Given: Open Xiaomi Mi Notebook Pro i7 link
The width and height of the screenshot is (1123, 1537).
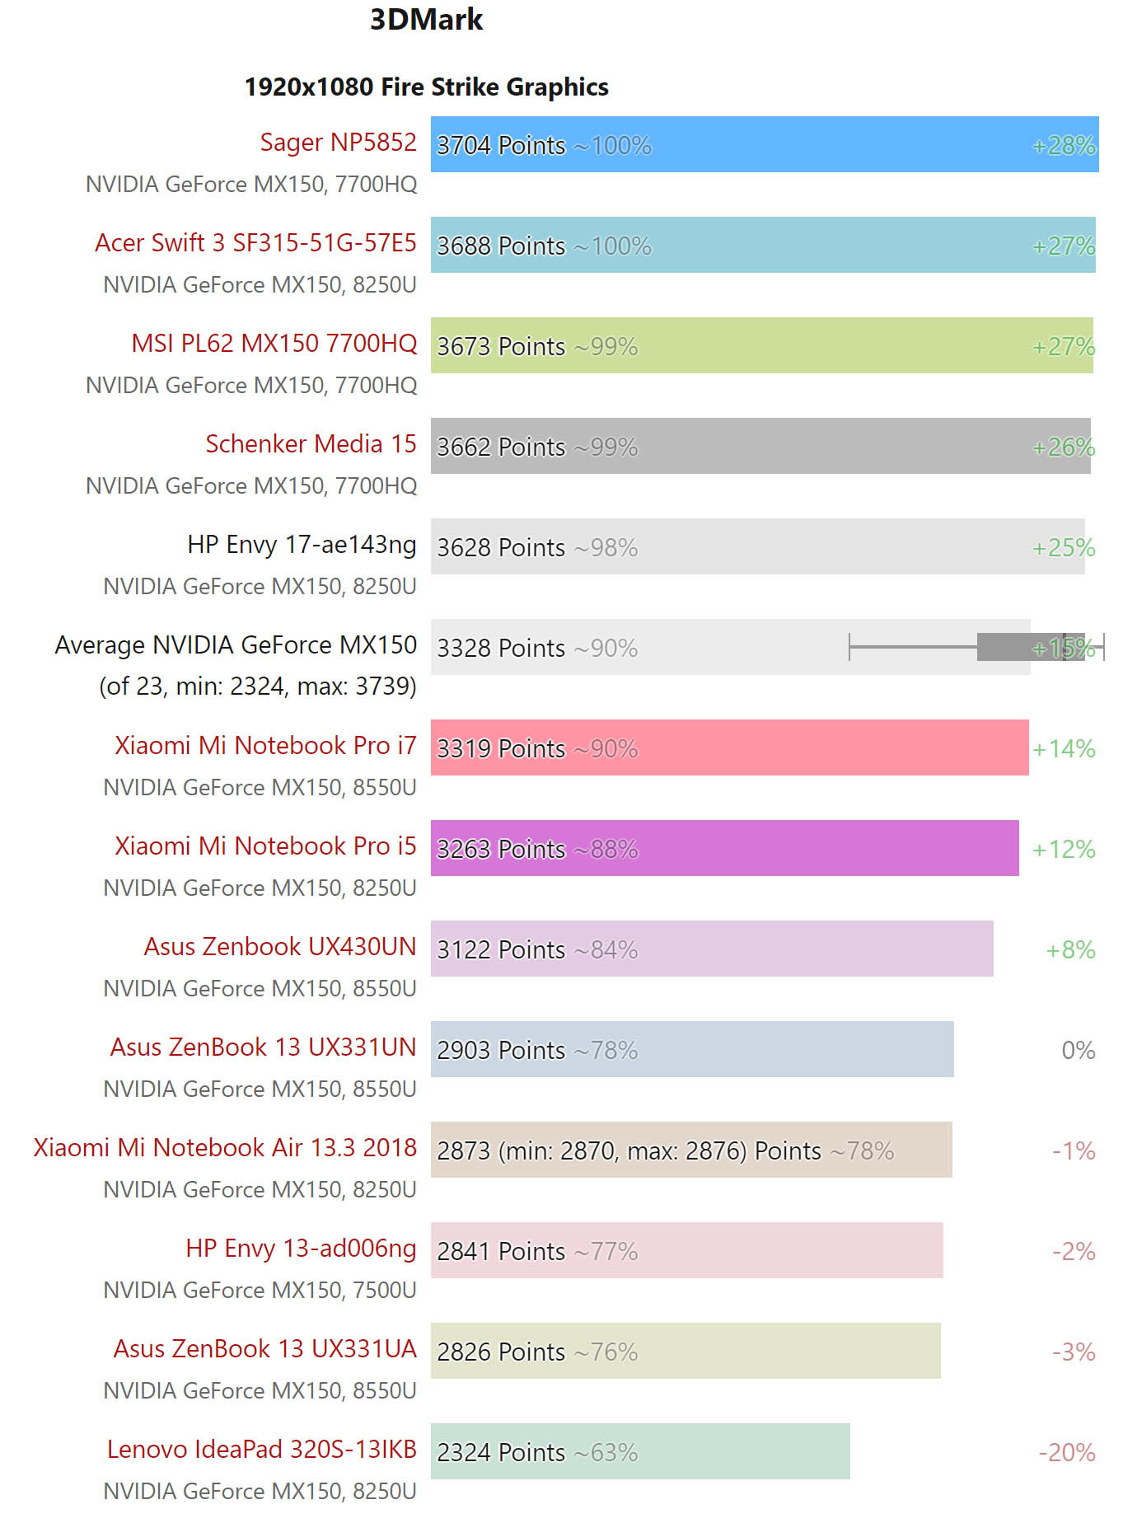Looking at the screenshot, I should tap(265, 746).
